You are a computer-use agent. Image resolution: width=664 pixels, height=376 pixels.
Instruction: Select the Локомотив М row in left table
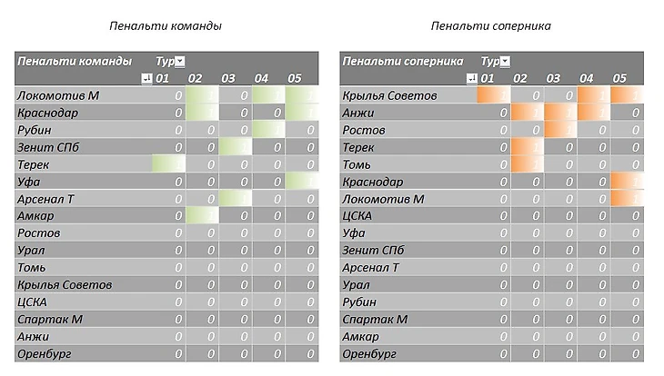pos(58,95)
